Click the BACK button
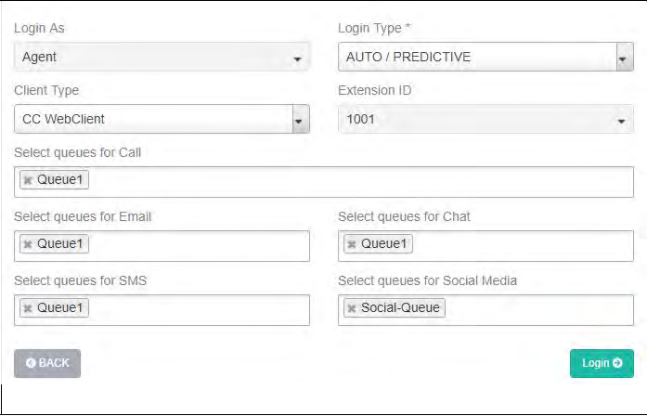 click(47, 363)
